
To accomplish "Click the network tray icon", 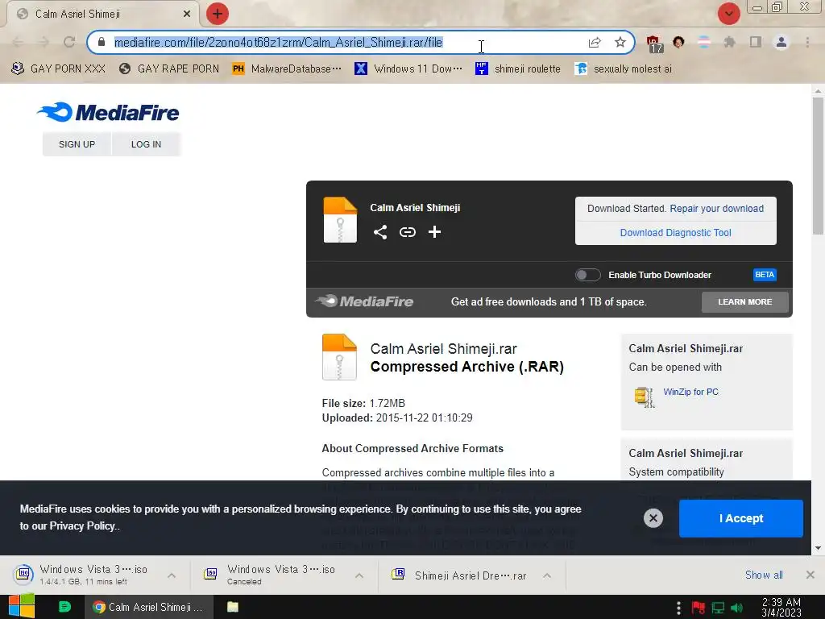I will tap(718, 608).
